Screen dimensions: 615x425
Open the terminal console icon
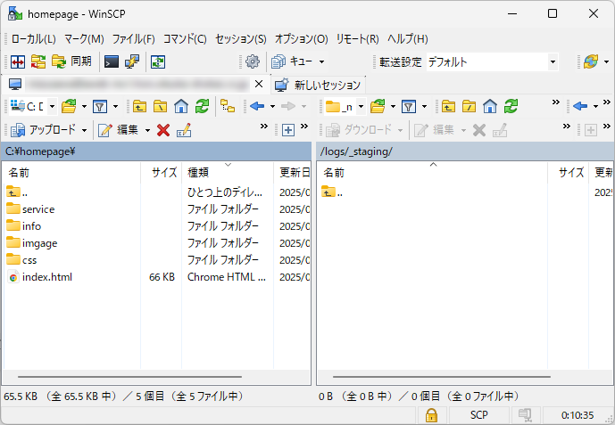[x=112, y=61]
